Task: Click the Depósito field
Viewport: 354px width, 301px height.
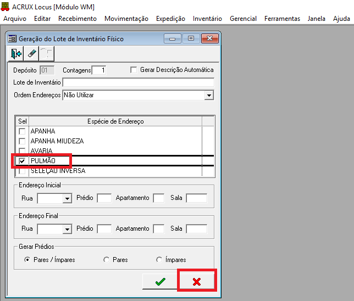Action: pyautogui.click(x=47, y=70)
